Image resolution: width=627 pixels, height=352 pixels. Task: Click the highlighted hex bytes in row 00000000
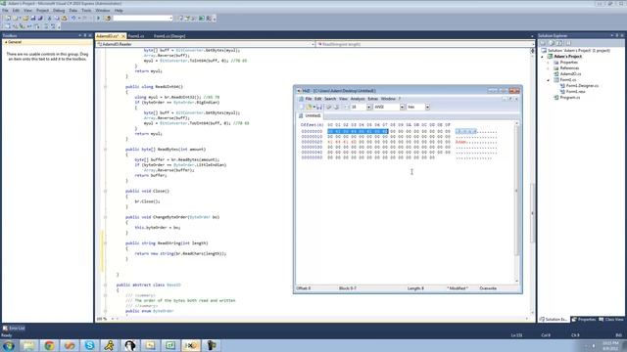pos(358,131)
